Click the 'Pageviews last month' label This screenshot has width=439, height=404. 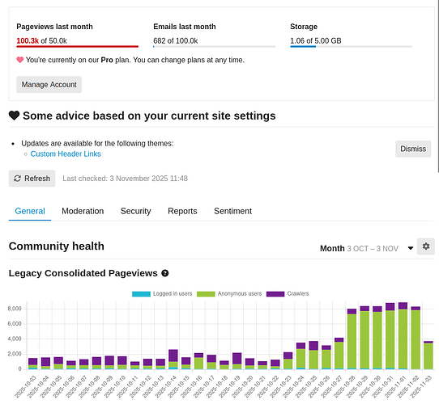[54, 27]
